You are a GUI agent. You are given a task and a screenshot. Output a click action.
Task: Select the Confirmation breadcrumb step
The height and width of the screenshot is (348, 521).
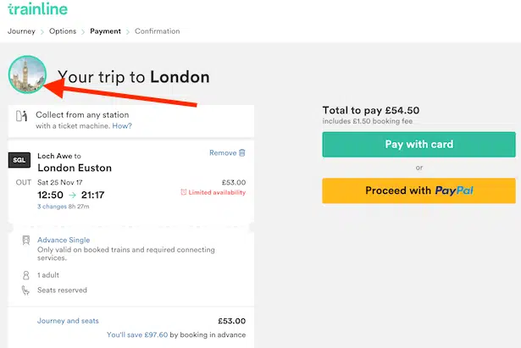[x=158, y=31]
